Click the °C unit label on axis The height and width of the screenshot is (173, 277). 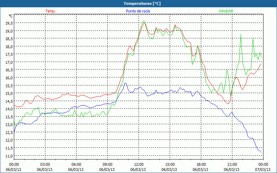point(11,16)
